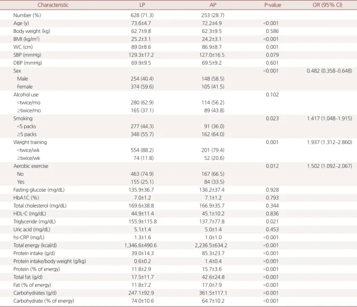Select the Triglyceride (mg/dL) row label

(x=34, y=222)
